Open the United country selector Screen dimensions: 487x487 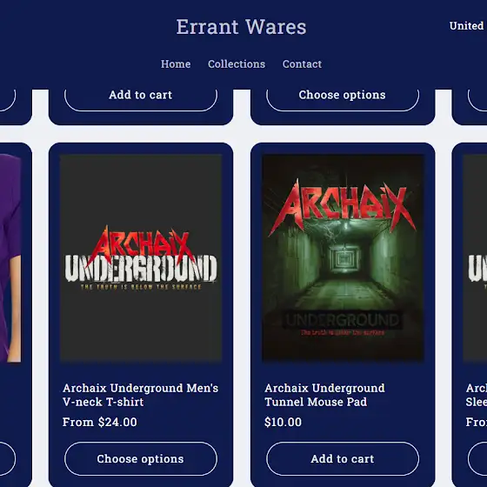[468, 26]
